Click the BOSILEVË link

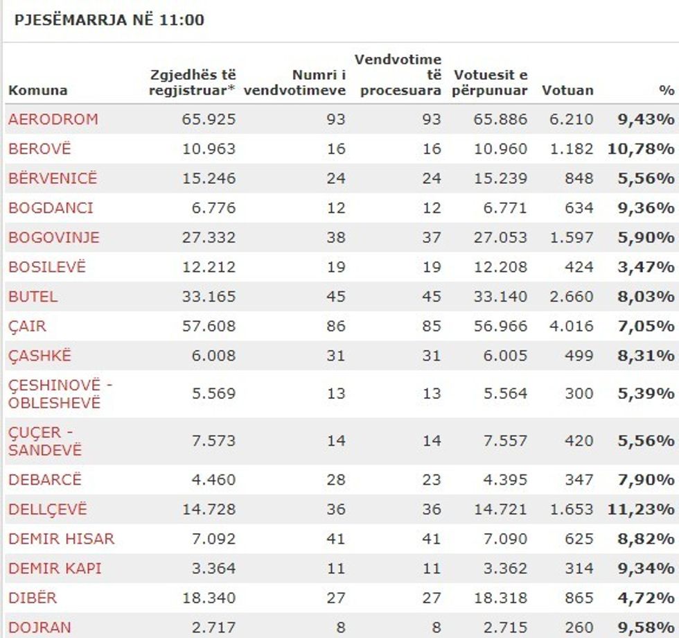click(47, 268)
